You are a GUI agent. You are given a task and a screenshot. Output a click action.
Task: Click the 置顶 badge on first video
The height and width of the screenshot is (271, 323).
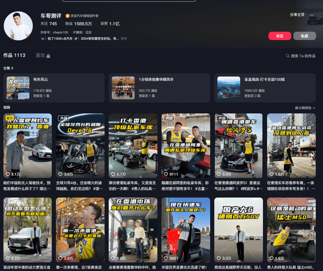(x=9, y=118)
